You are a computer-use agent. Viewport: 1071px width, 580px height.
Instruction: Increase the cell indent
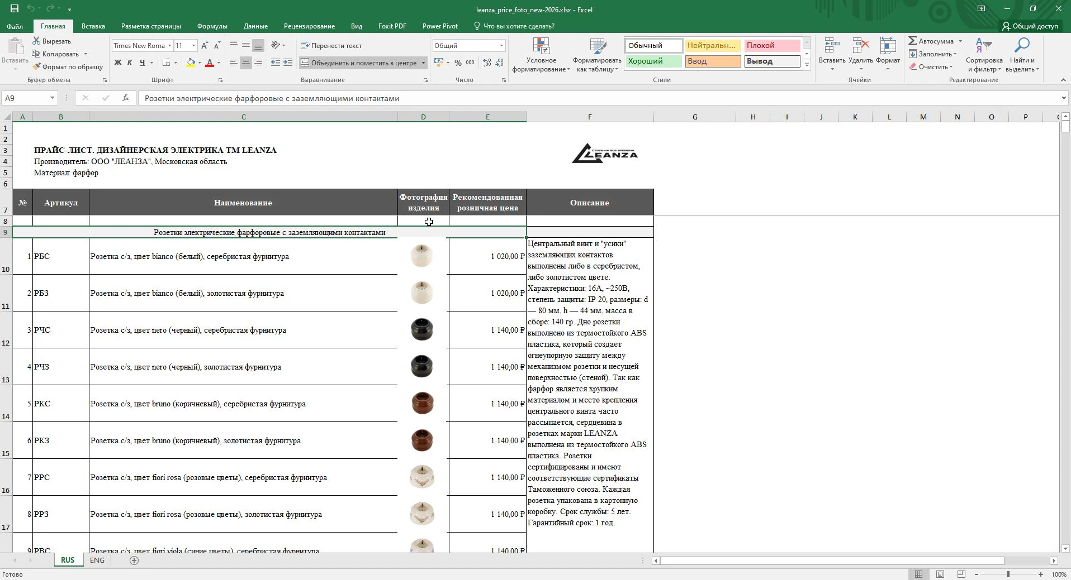pyautogui.click(x=288, y=63)
